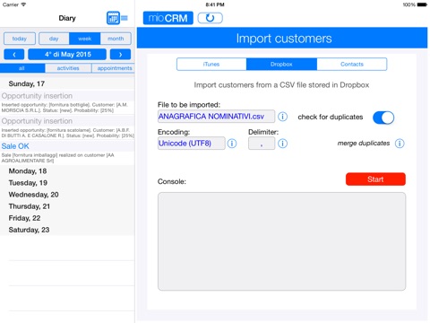Switch to the Contacts import tab
430x323 pixels.
point(352,65)
